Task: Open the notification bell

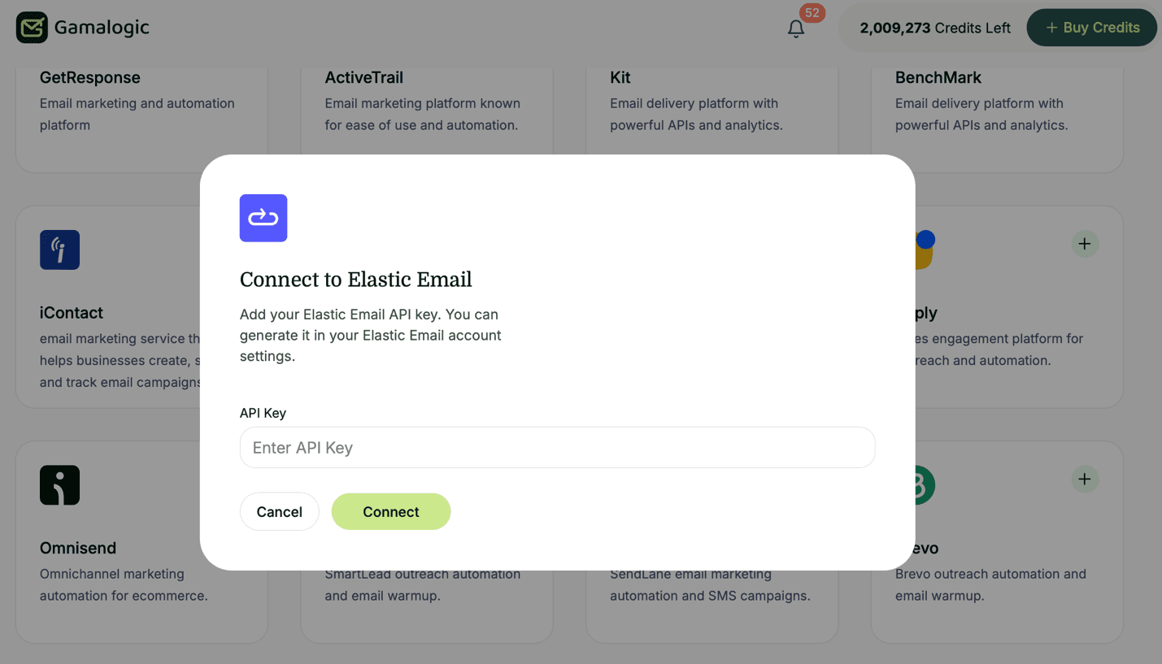Action: click(x=796, y=28)
